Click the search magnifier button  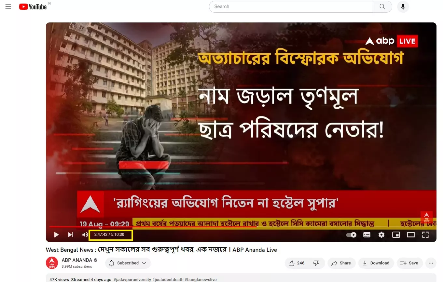(382, 7)
